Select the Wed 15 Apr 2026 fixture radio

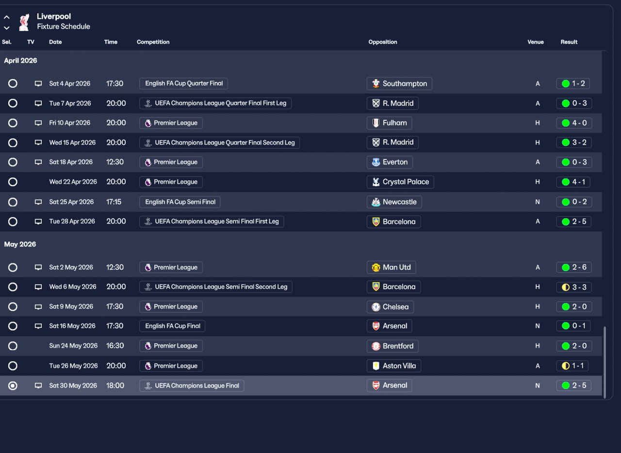click(13, 143)
